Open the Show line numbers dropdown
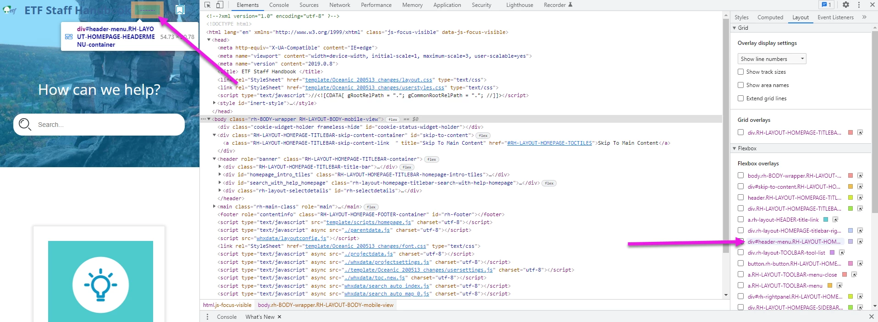The height and width of the screenshot is (322, 878). coord(772,59)
